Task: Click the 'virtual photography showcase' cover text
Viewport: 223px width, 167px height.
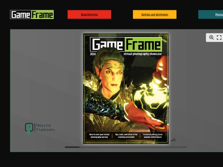Action: 142,54
